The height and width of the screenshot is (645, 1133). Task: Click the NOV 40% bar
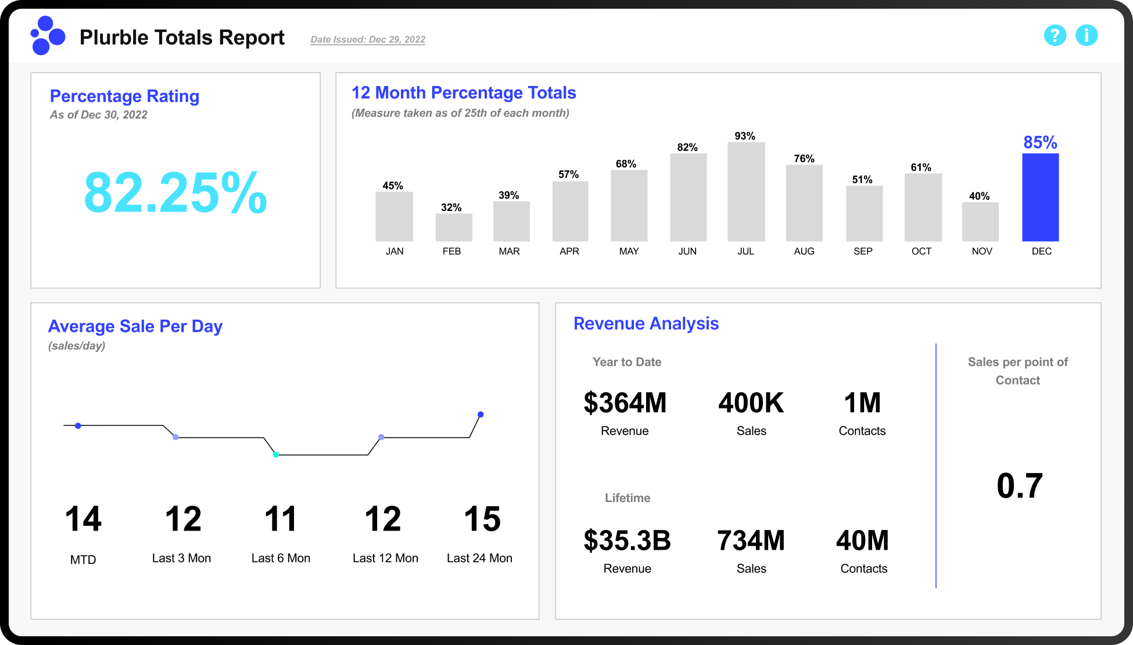(x=980, y=221)
